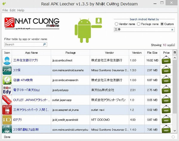
Task: Click the iDアプリ app icon
Action: click(7, 120)
